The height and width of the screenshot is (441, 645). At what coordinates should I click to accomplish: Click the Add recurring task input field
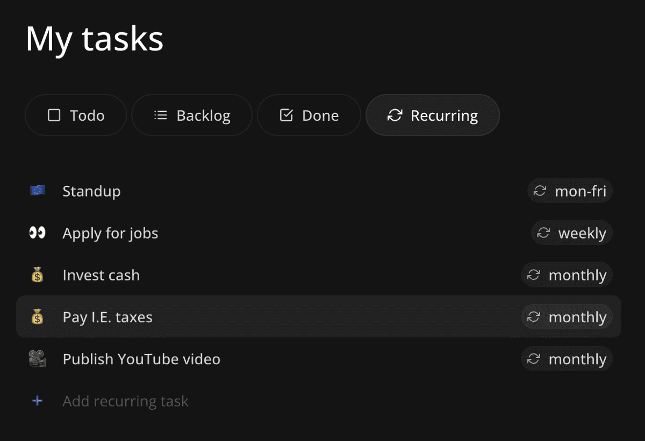point(125,401)
